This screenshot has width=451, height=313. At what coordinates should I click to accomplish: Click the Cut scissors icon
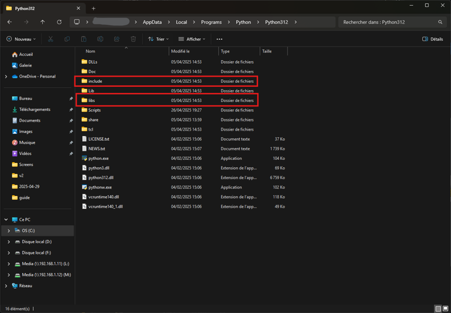coord(51,39)
